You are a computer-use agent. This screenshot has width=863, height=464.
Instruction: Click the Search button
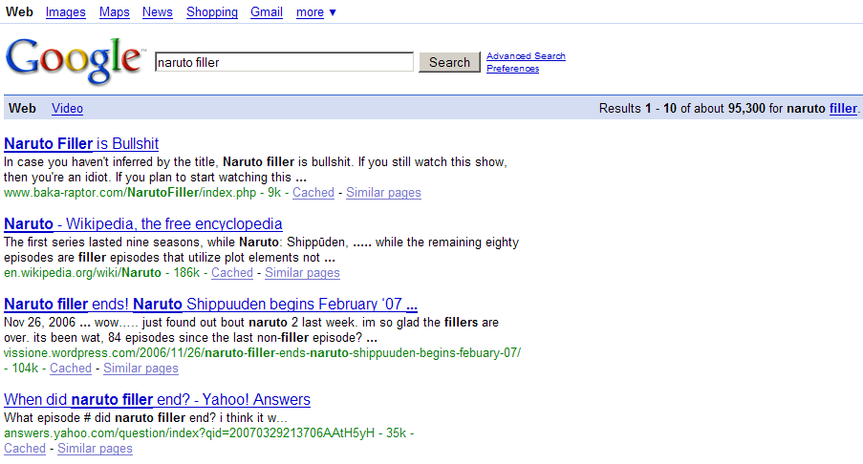[x=449, y=62]
